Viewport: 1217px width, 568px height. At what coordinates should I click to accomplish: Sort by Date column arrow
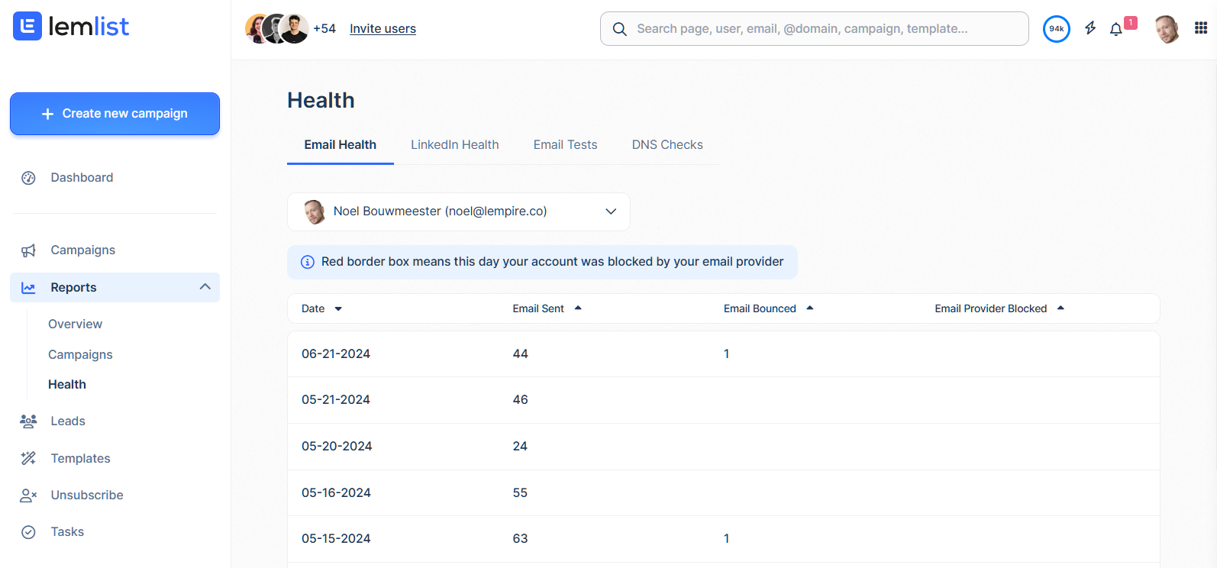pos(338,308)
